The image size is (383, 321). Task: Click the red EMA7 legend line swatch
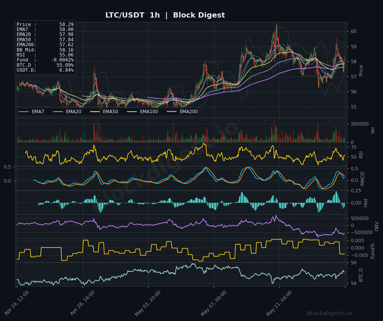point(24,112)
